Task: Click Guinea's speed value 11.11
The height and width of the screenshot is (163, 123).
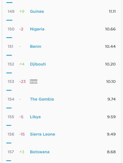Action: 112,11
